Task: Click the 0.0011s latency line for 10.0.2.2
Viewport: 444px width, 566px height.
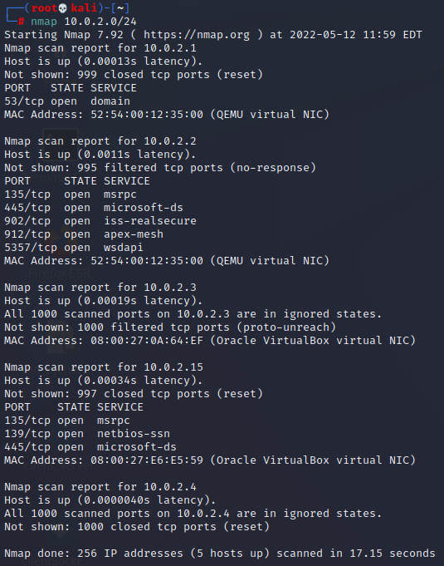Action: 100,155
